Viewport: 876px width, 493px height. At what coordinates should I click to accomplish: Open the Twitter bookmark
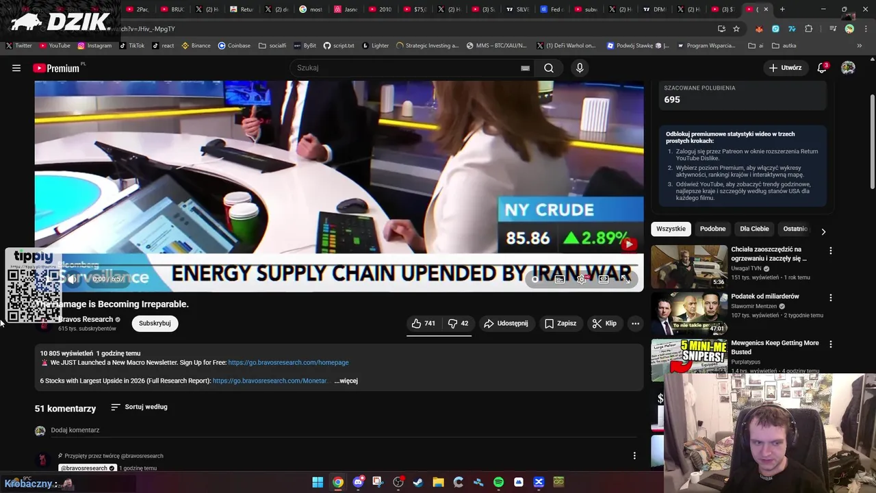pyautogui.click(x=19, y=46)
